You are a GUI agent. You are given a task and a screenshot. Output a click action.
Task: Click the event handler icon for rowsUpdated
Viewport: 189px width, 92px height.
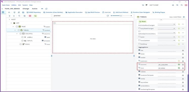(179, 41)
